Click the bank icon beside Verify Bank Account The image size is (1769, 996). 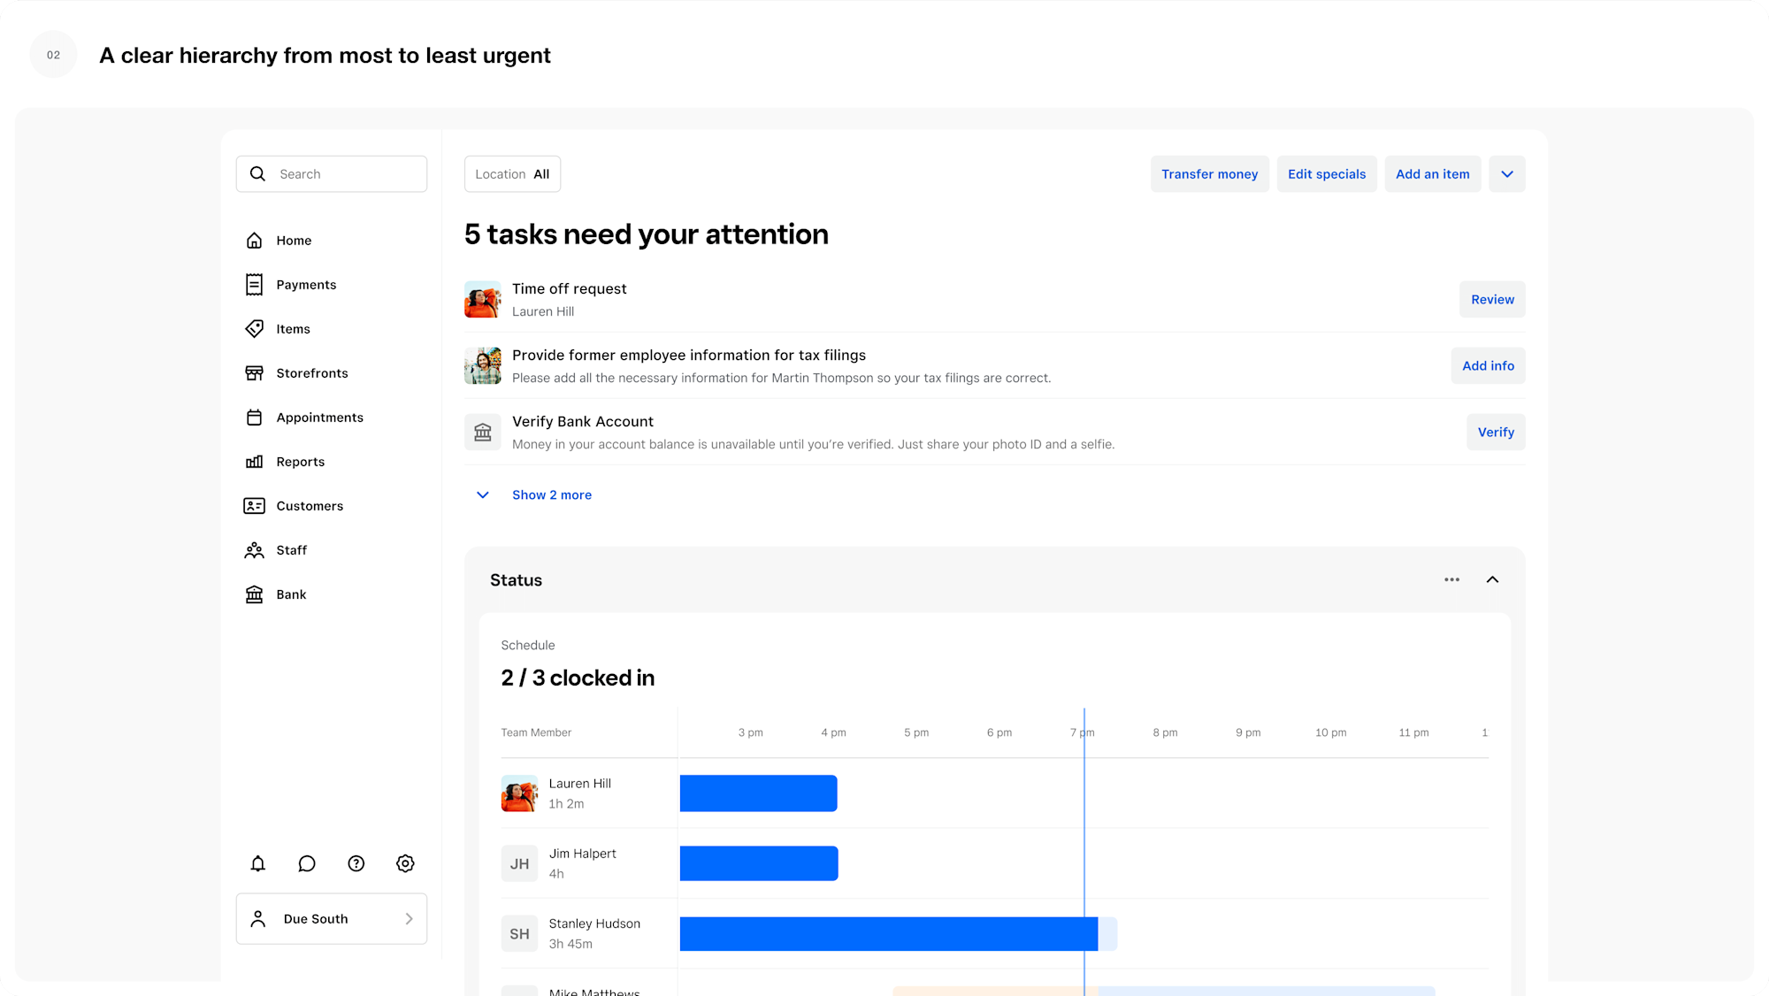483,433
